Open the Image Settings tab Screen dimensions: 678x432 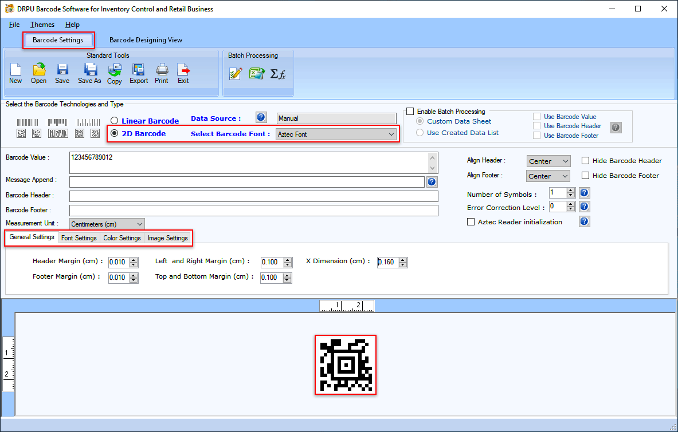click(168, 238)
